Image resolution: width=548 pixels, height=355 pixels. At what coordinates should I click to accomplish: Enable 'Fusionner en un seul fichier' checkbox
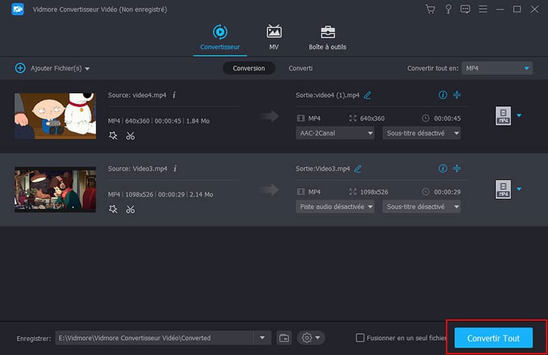pos(360,338)
